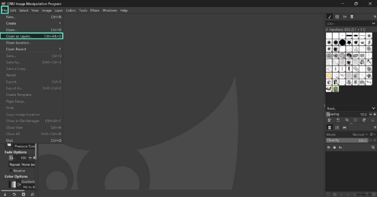Image resolution: width=377 pixels, height=197 pixels.
Task: Open the layers dock configuration menu icon
Action: [x=375, y=127]
